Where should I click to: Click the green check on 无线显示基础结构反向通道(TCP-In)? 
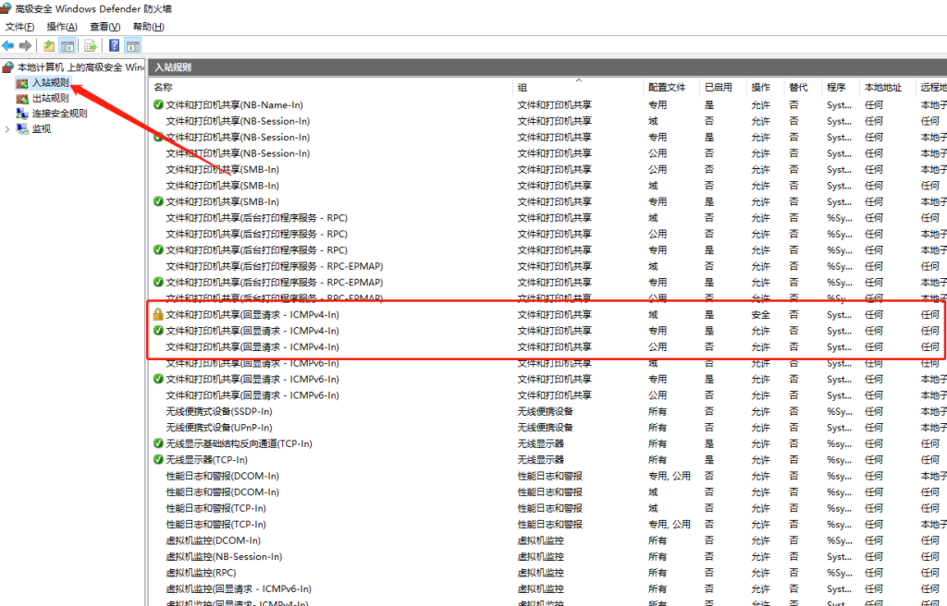coord(158,443)
